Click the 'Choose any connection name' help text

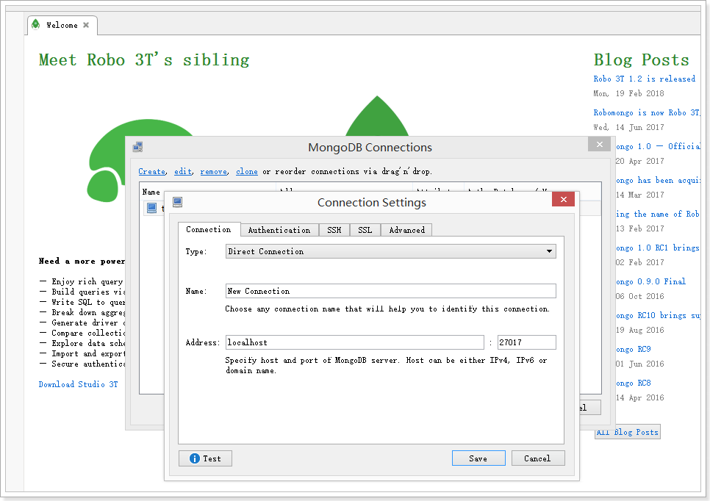pyautogui.click(x=387, y=309)
